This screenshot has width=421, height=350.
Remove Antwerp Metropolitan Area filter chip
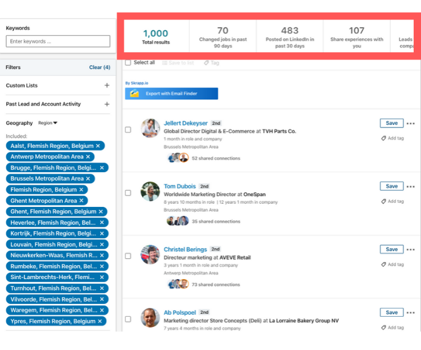(88, 156)
